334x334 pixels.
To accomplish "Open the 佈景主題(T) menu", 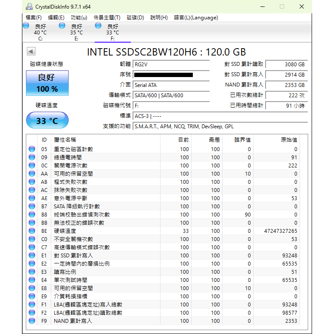I will coord(107,18).
